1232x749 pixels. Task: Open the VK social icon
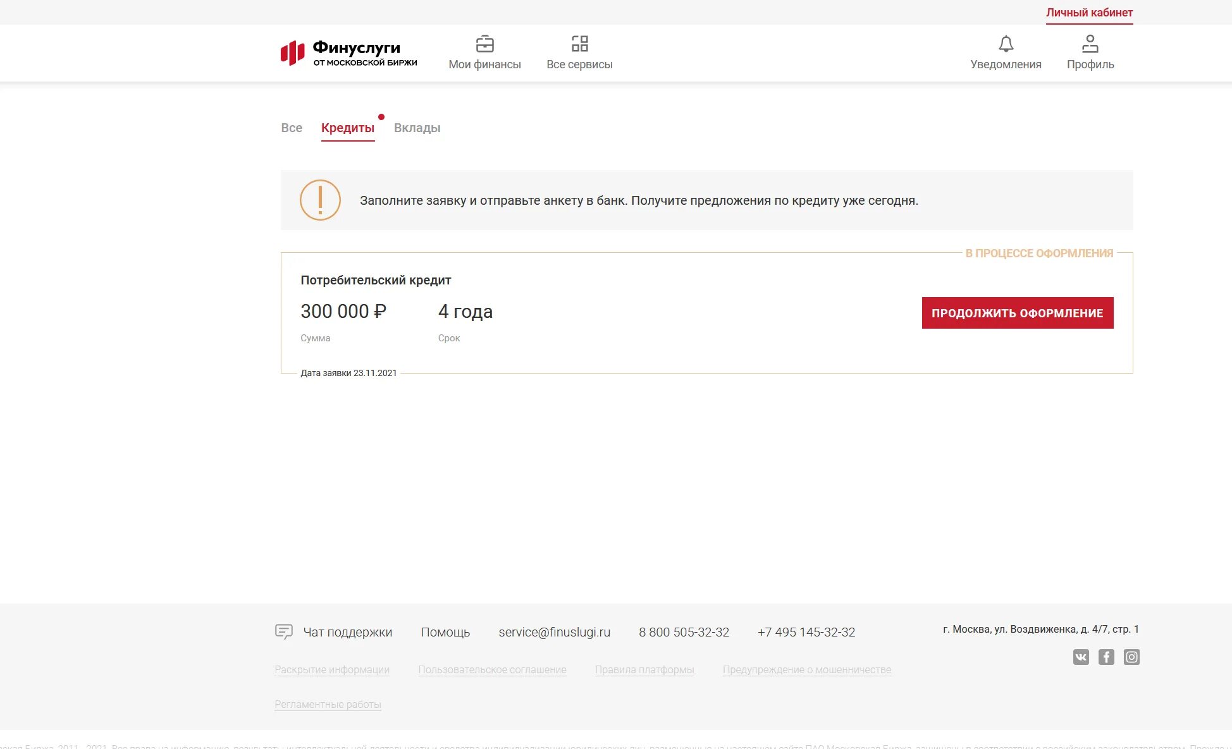pyautogui.click(x=1081, y=657)
